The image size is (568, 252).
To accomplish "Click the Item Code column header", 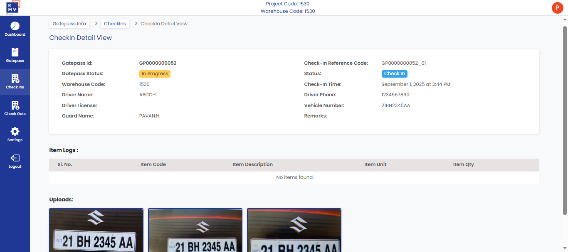I will point(153,165).
